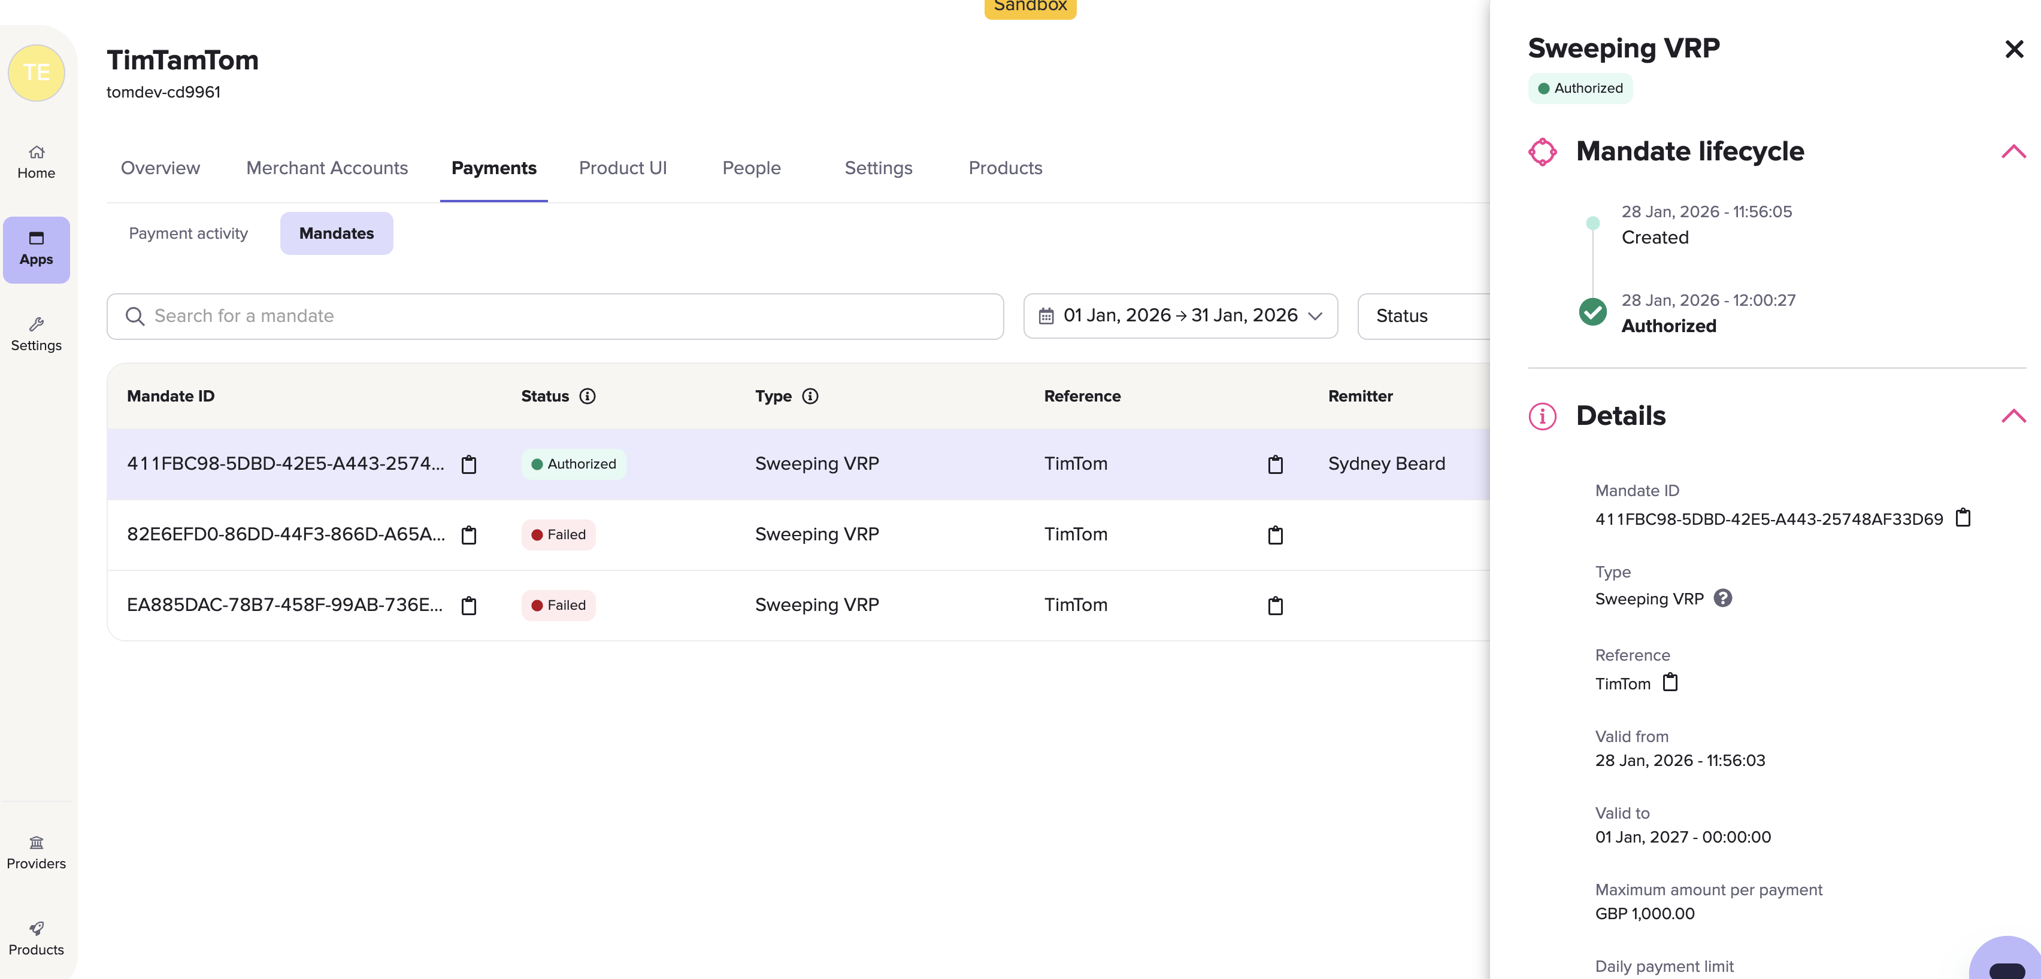Image resolution: width=2041 pixels, height=979 pixels.
Task: Click the Status column info icon
Action: (x=587, y=396)
